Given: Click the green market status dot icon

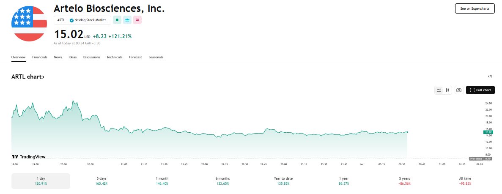Looking at the screenshot, I should tap(117, 20).
